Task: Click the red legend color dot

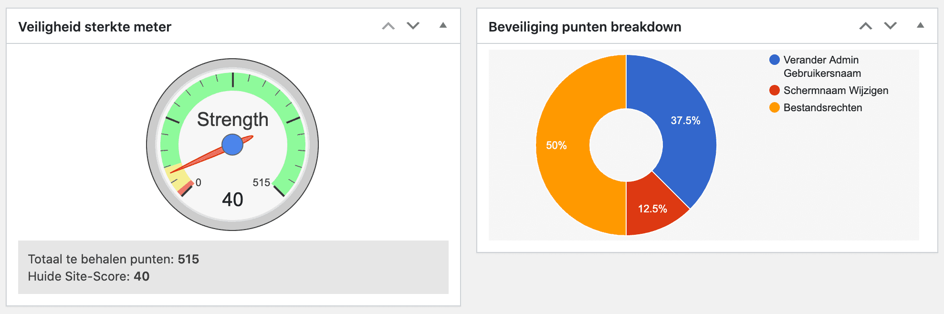Action: pos(775,90)
